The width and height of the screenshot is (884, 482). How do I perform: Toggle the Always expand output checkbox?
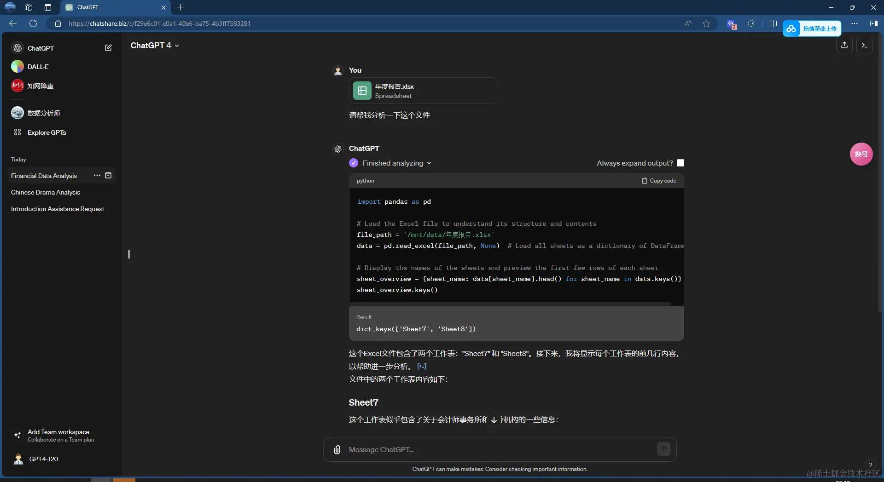coord(680,163)
